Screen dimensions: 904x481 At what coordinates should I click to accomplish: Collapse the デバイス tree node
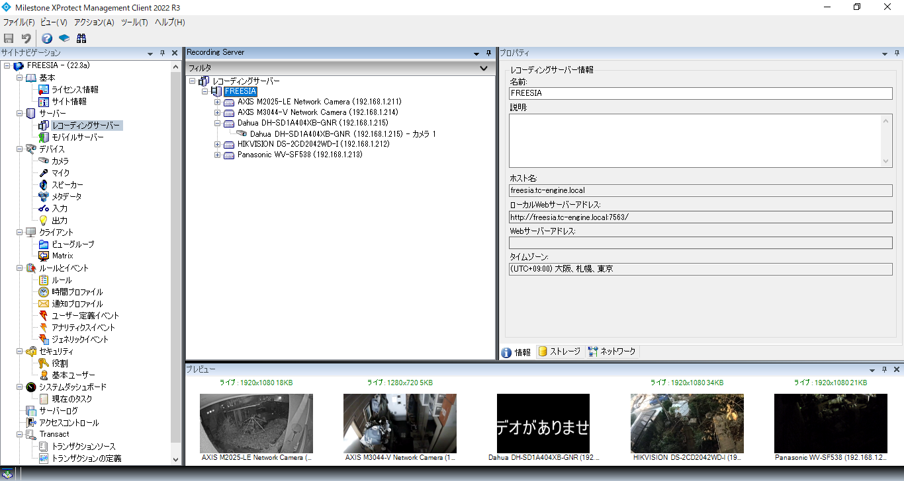19,149
